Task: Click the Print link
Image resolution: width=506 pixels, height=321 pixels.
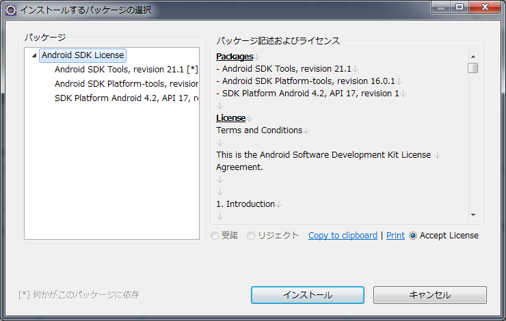Action: coord(395,236)
